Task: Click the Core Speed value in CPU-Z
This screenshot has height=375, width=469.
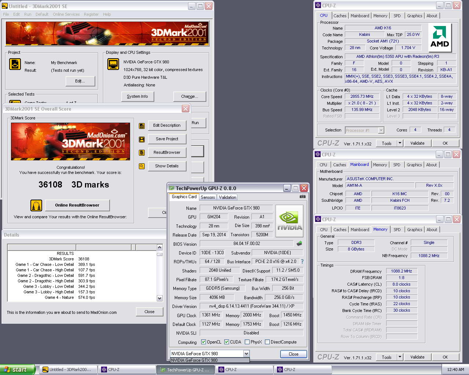Action: pos(362,97)
